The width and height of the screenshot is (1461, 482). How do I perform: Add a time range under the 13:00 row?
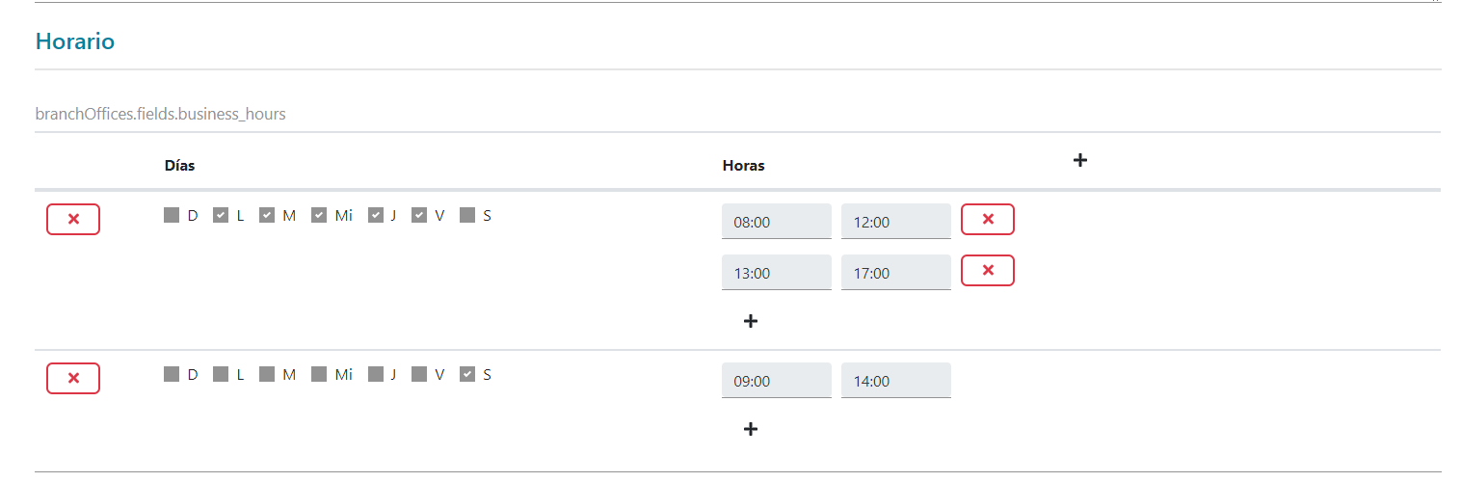pos(751,321)
